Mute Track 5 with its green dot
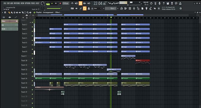201x108 pixels. point(32,40)
